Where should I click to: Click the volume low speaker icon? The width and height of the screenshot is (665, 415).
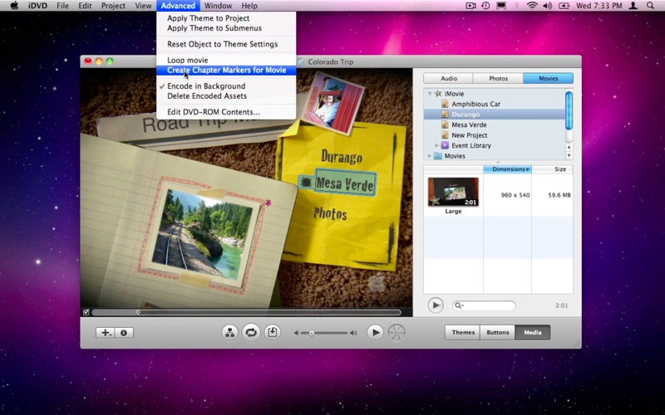click(x=297, y=333)
